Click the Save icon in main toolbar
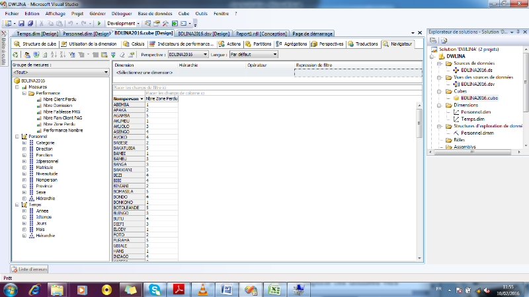This screenshot has width=529, height=297. tap(21, 23)
